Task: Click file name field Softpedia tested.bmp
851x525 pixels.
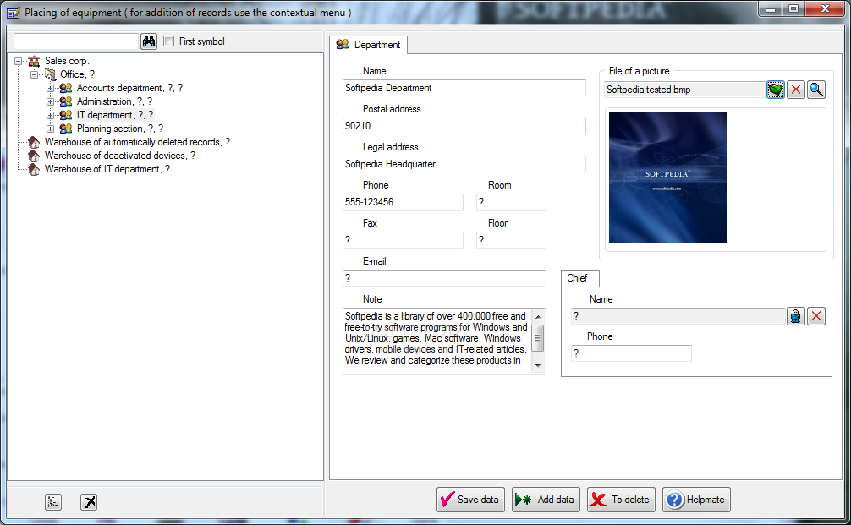Action: (x=684, y=90)
